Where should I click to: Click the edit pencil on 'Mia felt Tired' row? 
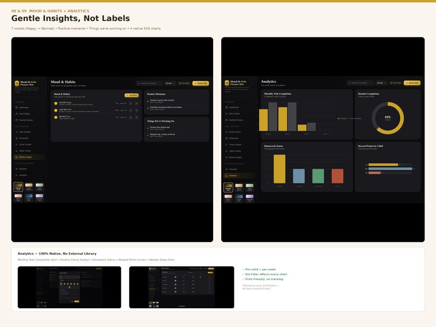(x=131, y=117)
